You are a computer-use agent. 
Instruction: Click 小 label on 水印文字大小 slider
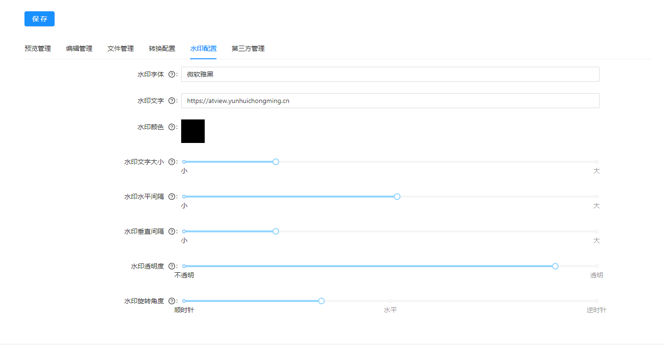(x=184, y=171)
